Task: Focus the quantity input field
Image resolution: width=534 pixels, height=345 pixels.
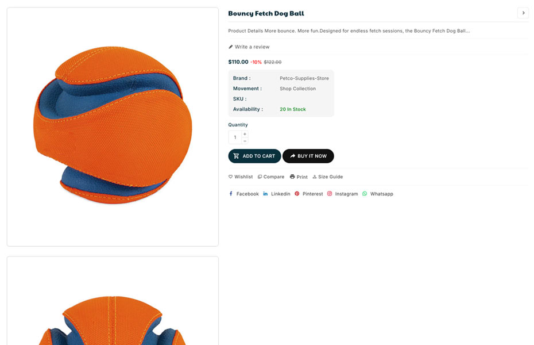Action: click(235, 137)
